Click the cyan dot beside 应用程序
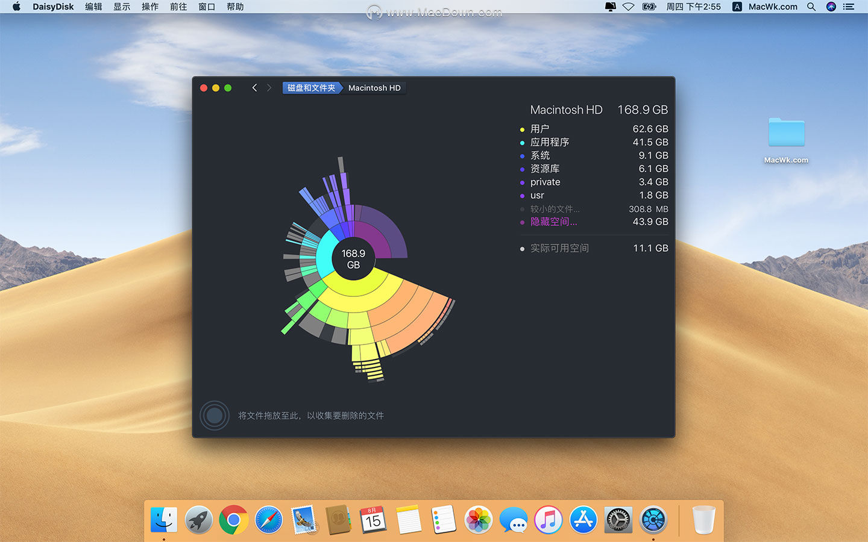The width and height of the screenshot is (868, 542). pyautogui.click(x=522, y=143)
